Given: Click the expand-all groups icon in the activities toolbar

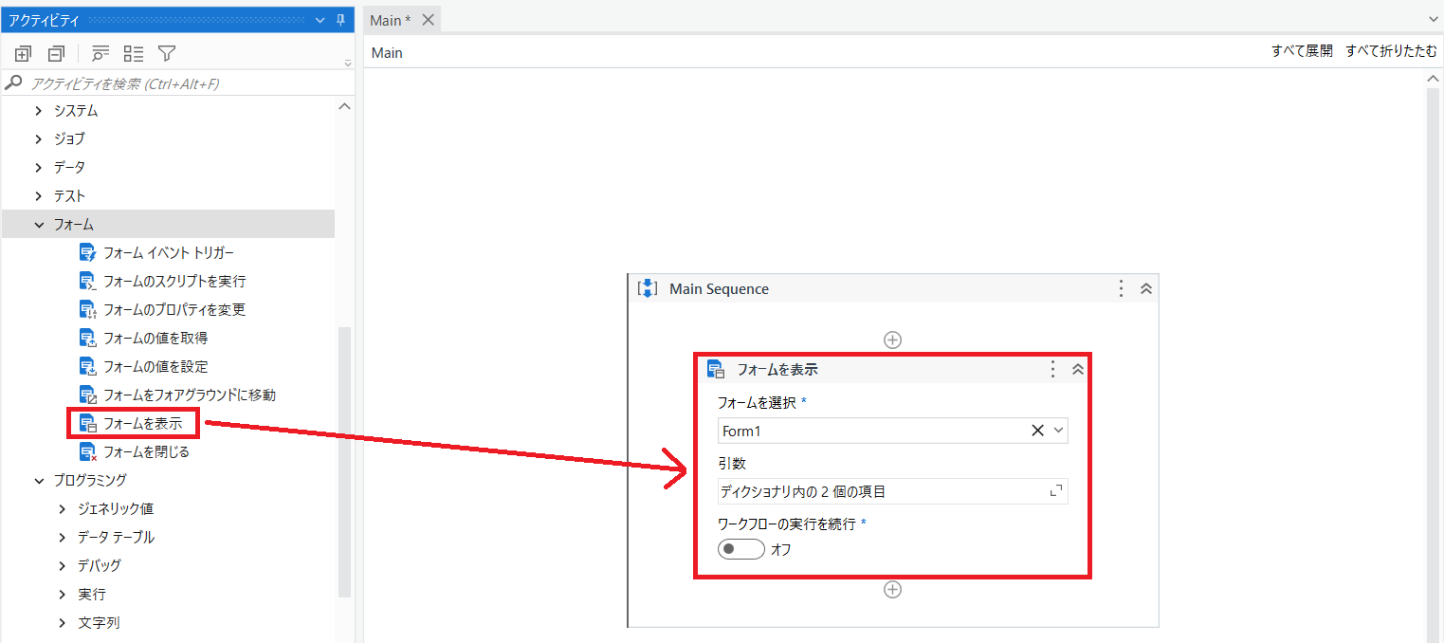Looking at the screenshot, I should pos(23,53).
